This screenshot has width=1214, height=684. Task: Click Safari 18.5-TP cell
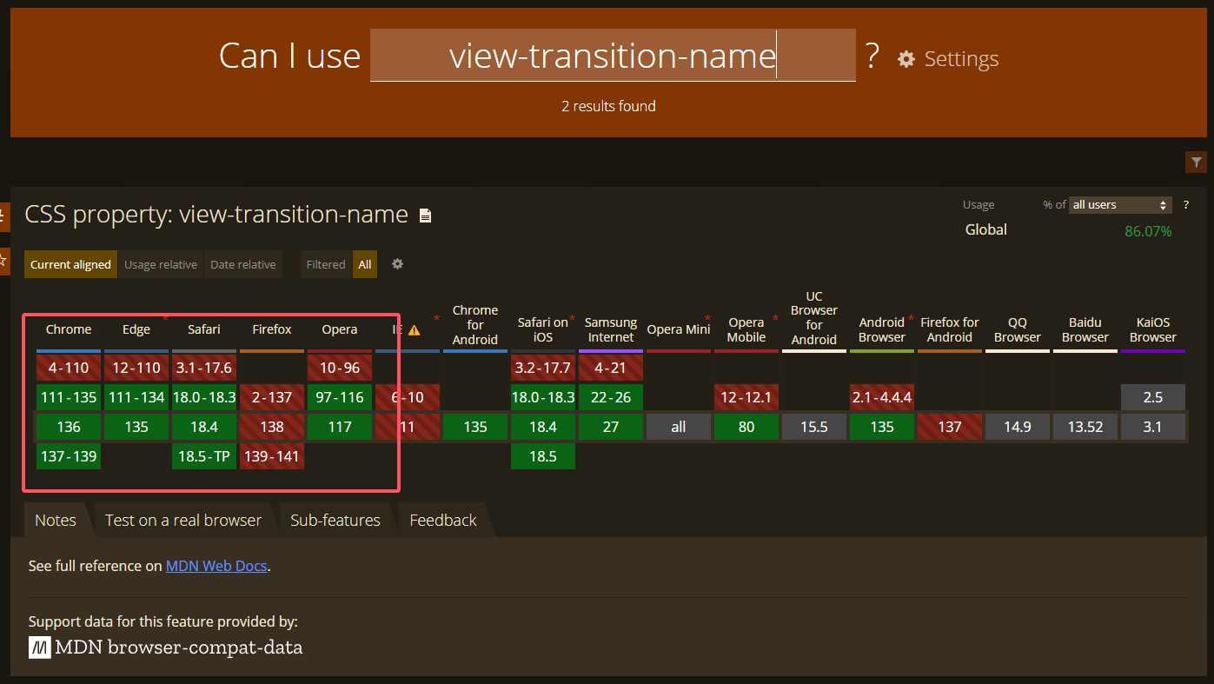204,456
